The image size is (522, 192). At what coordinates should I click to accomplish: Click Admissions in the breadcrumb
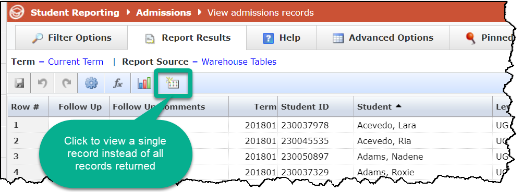[x=163, y=13]
